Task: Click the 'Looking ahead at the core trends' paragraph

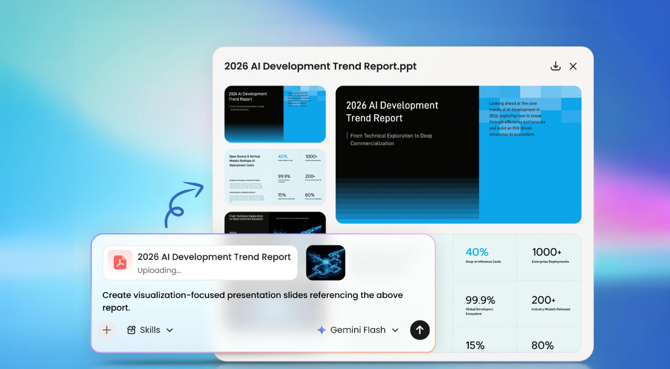Action: [x=518, y=119]
